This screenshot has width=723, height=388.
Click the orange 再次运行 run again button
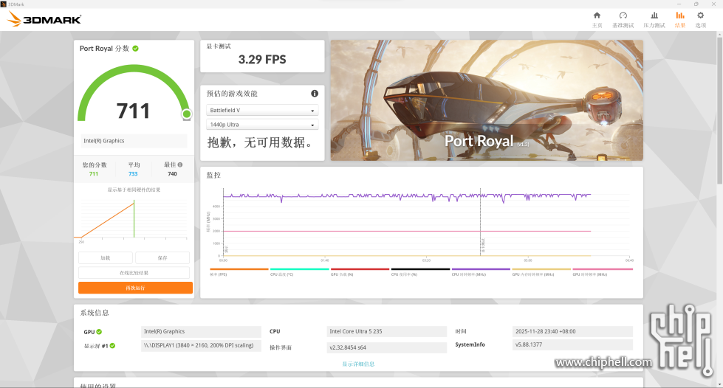[135, 288]
